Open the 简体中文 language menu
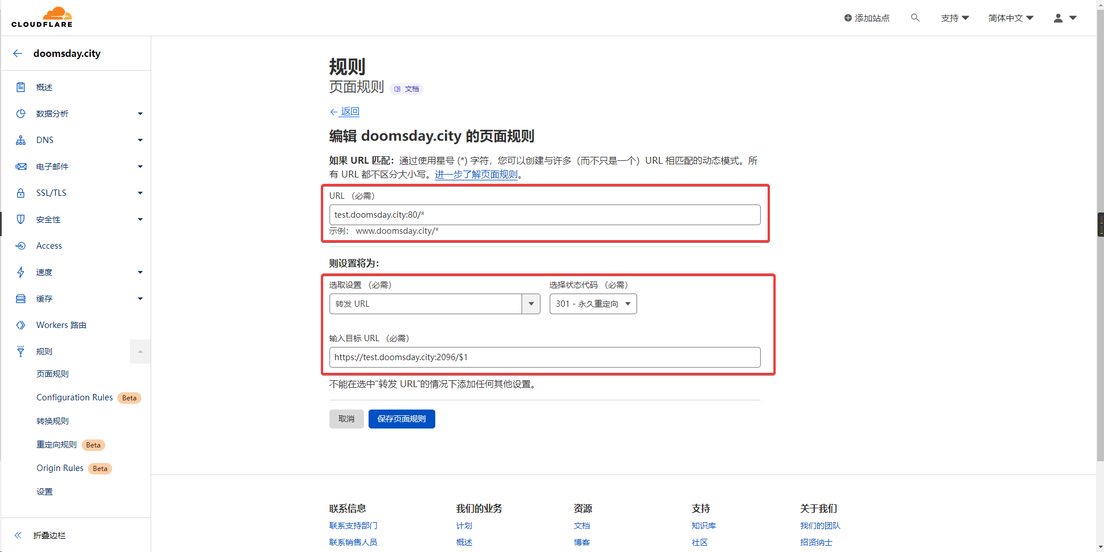Viewport: 1104px width, 552px height. pos(1010,18)
